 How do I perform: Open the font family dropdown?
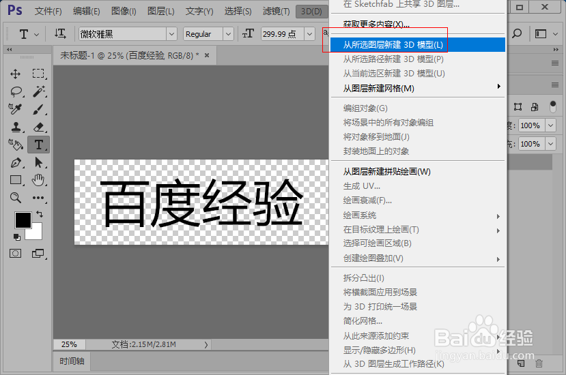click(x=172, y=34)
